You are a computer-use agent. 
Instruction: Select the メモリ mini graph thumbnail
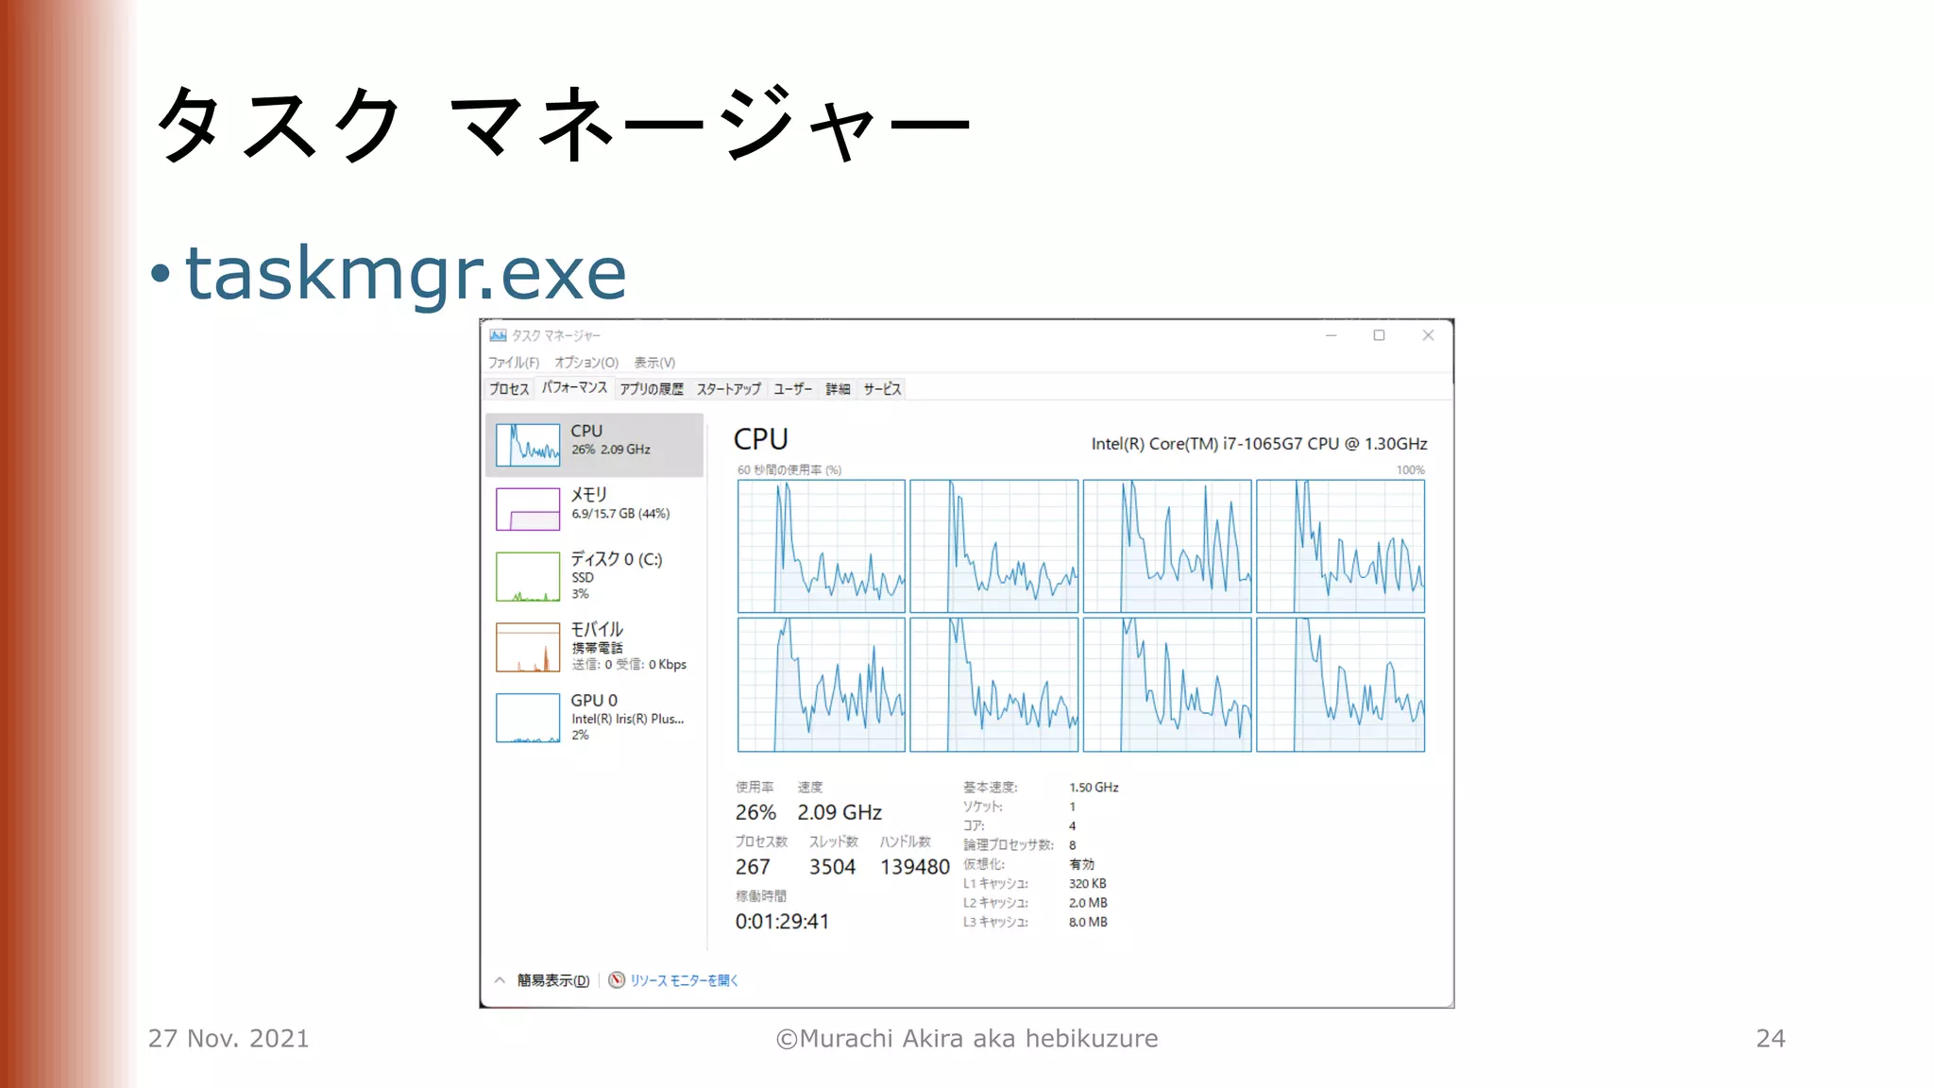tap(528, 509)
